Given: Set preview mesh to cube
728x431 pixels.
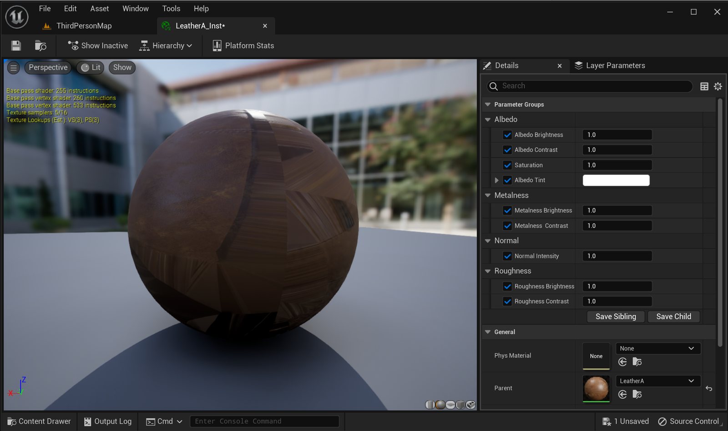Looking at the screenshot, I should 460,404.
